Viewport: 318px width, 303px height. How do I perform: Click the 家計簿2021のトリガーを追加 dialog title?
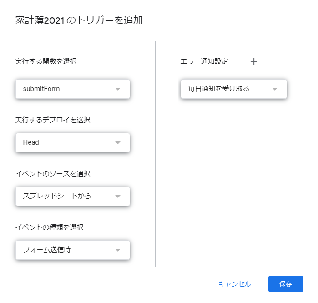79,20
